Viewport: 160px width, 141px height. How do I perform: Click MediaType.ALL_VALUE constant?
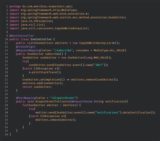pyautogui.click(x=109, y=50)
